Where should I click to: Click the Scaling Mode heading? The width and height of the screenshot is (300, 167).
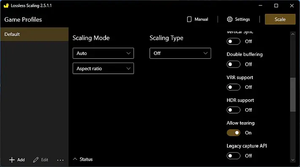click(91, 38)
